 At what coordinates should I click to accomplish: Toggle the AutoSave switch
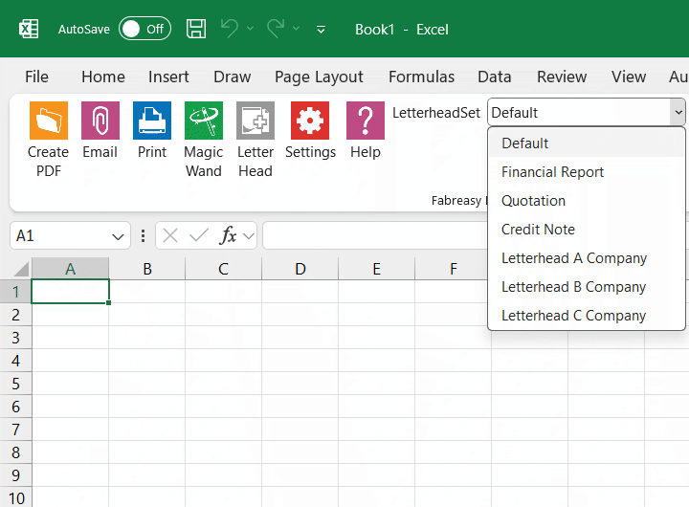click(144, 29)
